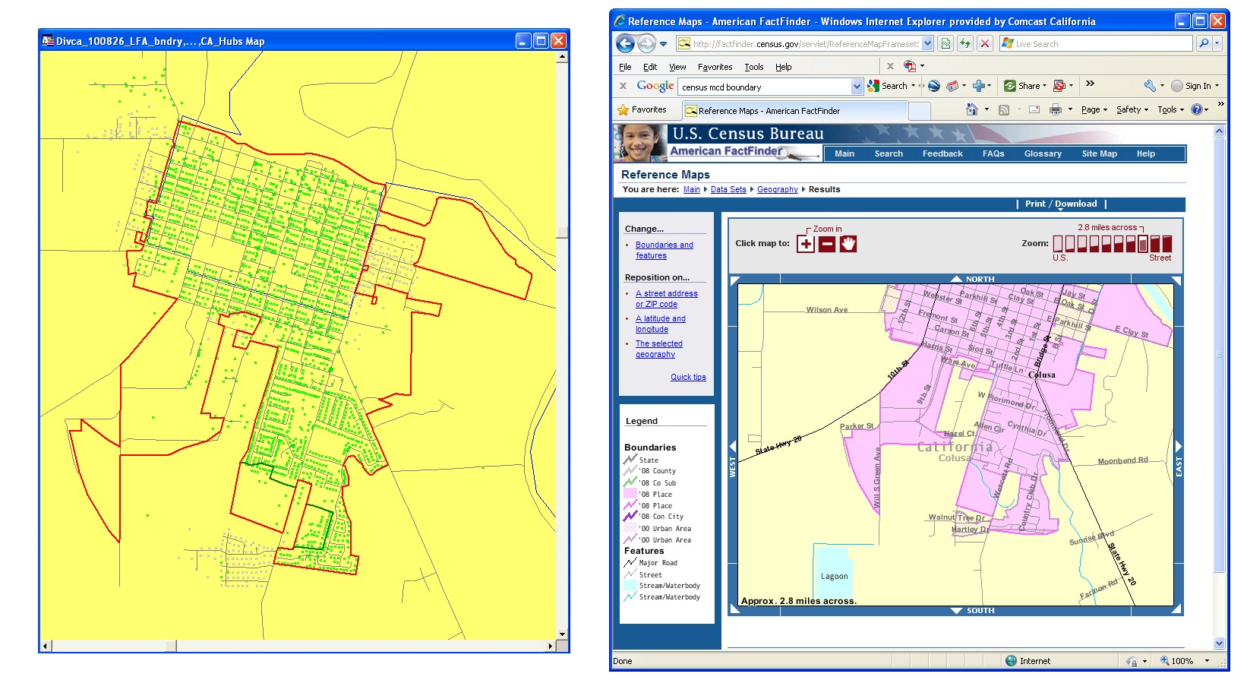This screenshot has width=1247, height=680.
Task: Select the pan hand map tool
Action: click(848, 244)
